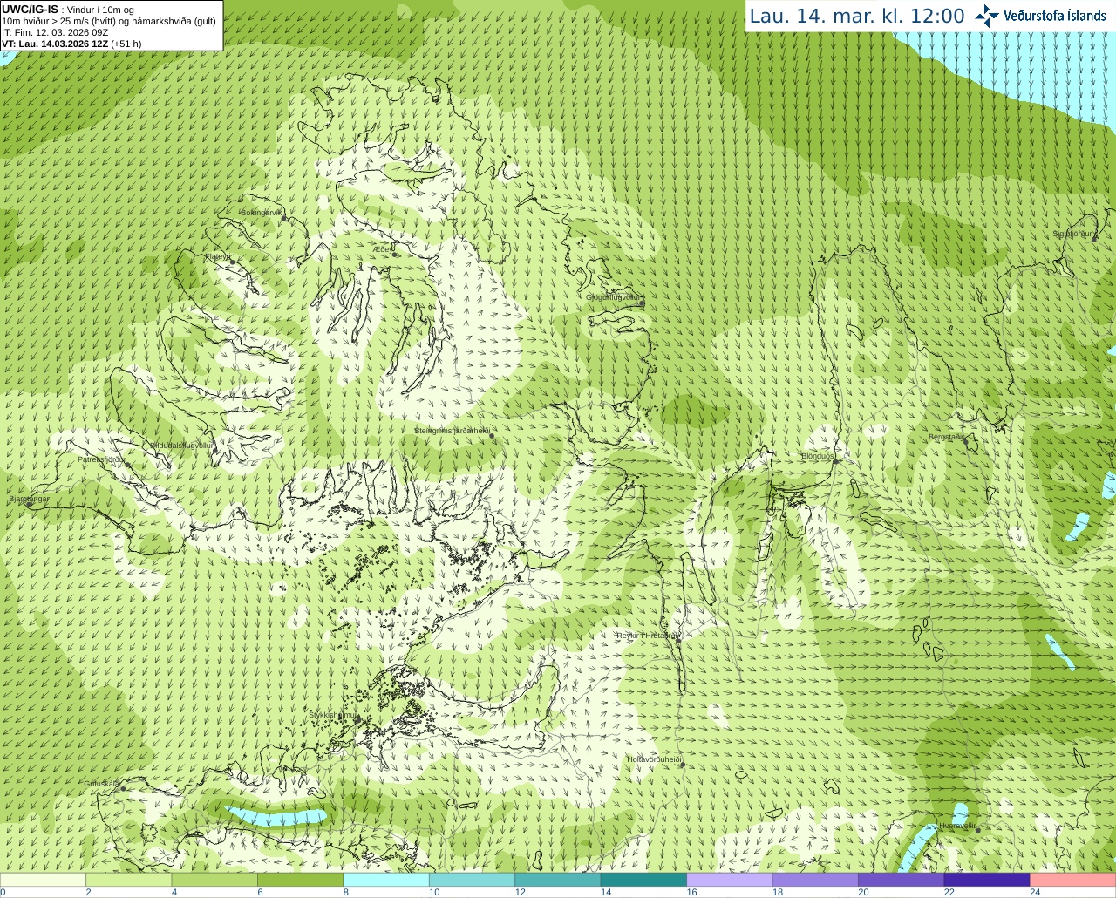Select the pale yellow 0–2 m/s legend swatch
Image resolution: width=1116 pixels, height=898 pixels.
click(x=43, y=880)
